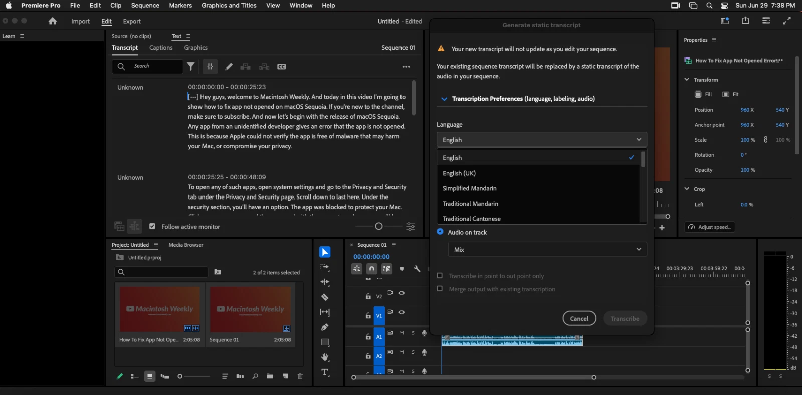802x395 pixels.
Task: Click Cancel in transcript dialog
Action: (579, 318)
